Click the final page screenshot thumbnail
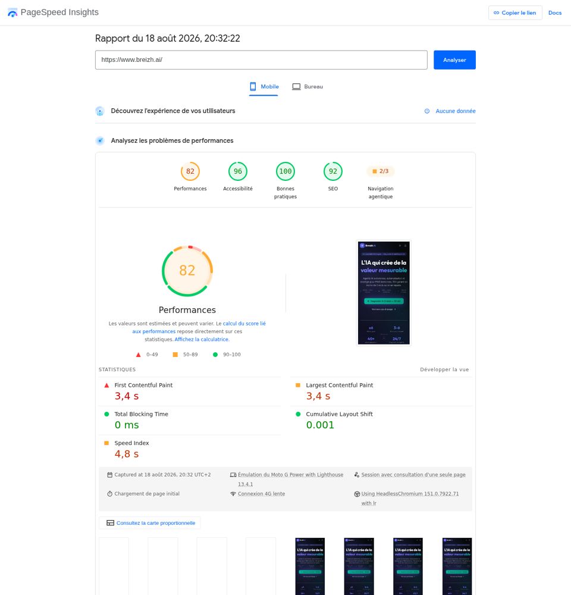 [x=384, y=293]
